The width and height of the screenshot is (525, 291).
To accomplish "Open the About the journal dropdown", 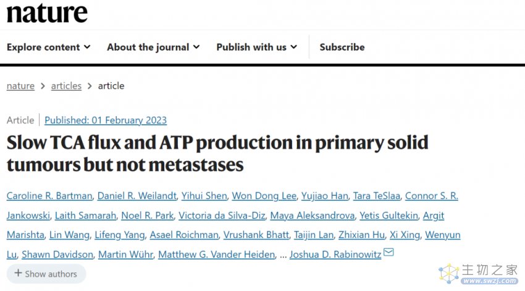I will [153, 47].
